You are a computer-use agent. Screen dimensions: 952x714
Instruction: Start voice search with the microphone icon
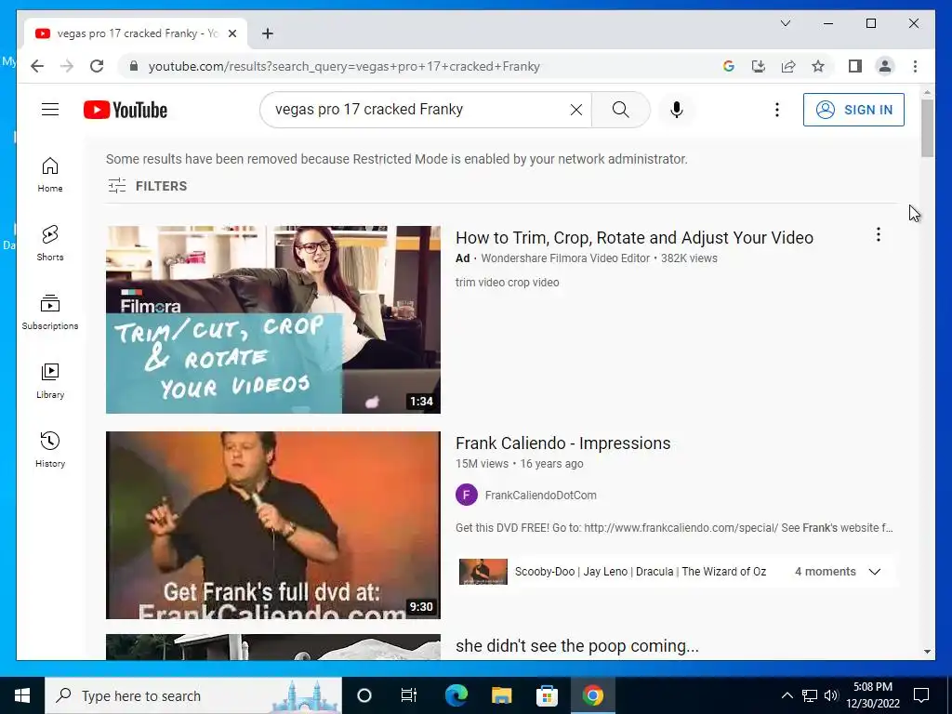[x=677, y=110]
